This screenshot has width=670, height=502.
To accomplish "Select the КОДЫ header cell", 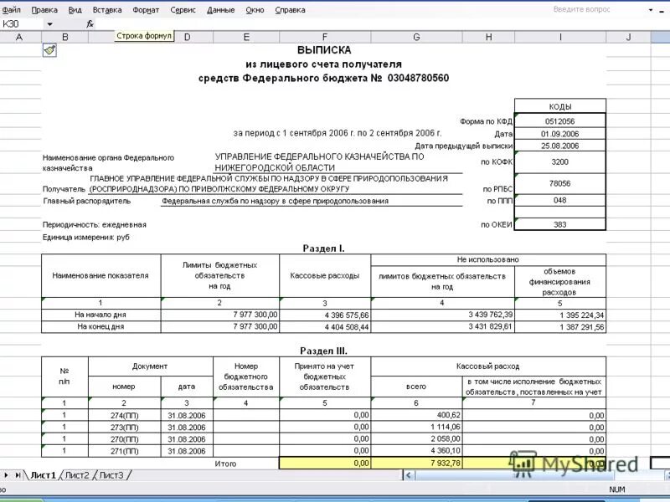I will pos(559,106).
